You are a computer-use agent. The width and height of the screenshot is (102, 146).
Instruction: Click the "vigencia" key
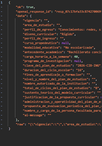point(32,21)
